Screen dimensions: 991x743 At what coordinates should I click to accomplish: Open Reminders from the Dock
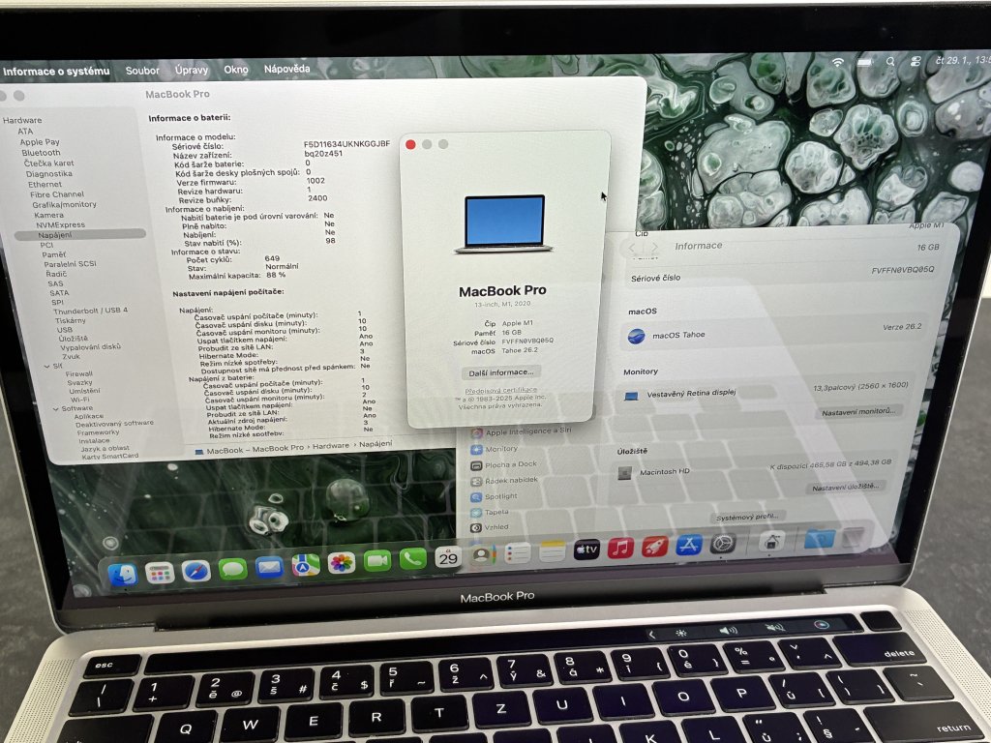tap(517, 552)
